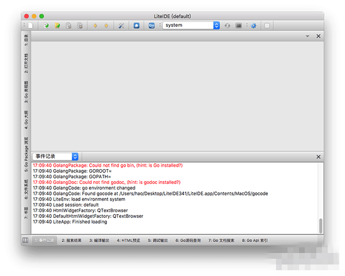Open side tab 4: Go 大纲
Screen dimensions: 345x276
tap(26, 120)
